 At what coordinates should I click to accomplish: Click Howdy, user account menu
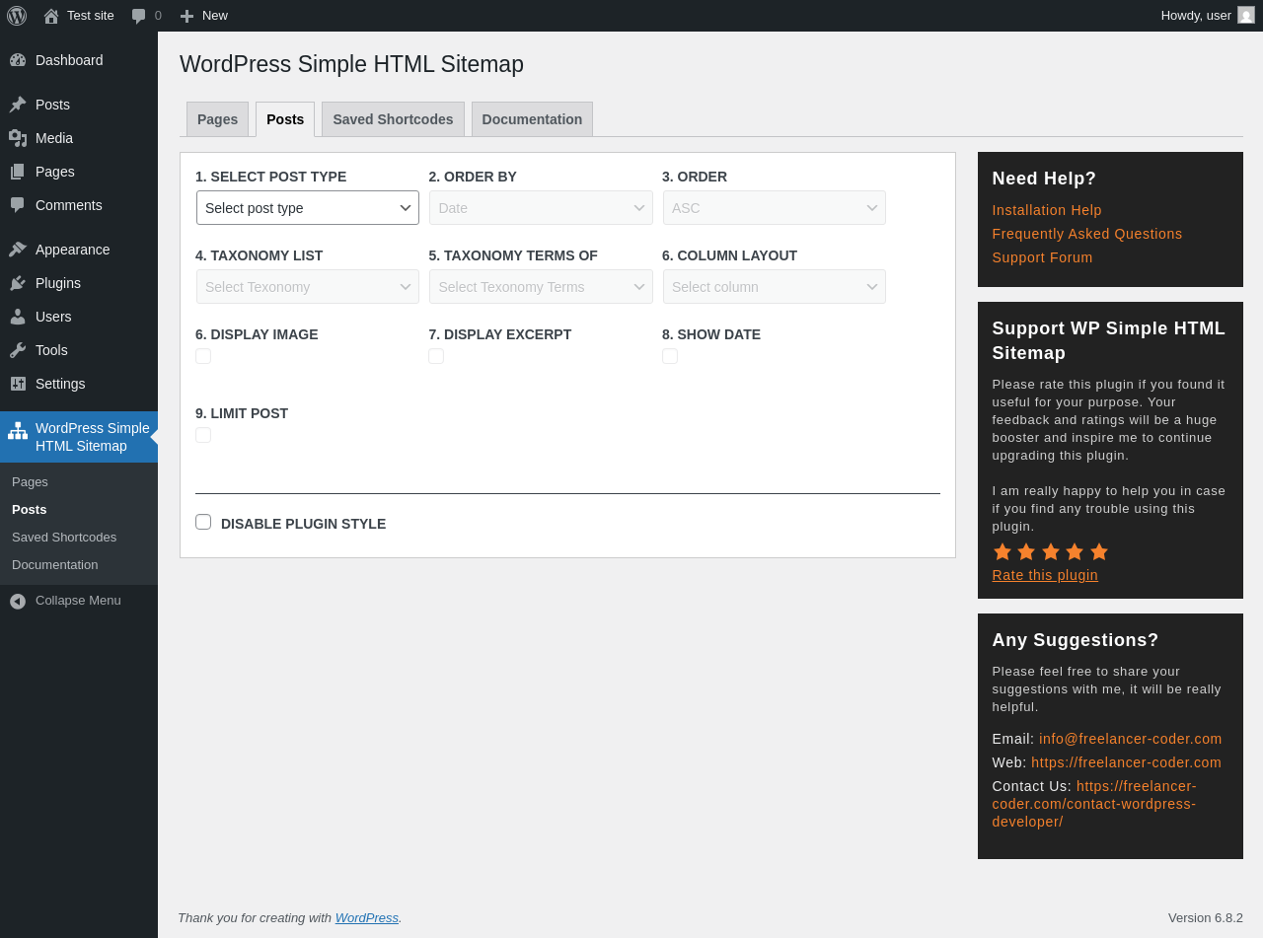(1207, 15)
